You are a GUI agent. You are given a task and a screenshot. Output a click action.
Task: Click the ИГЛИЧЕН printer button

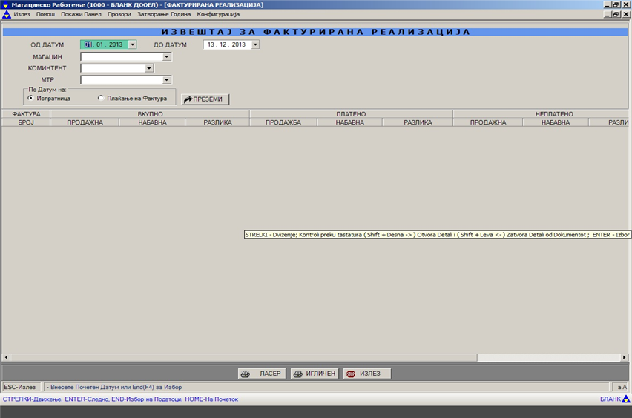314,374
